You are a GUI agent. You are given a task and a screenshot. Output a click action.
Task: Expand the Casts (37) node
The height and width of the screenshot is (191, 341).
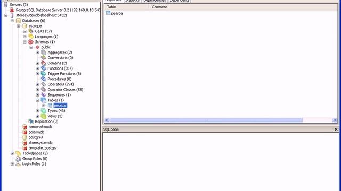25,31
